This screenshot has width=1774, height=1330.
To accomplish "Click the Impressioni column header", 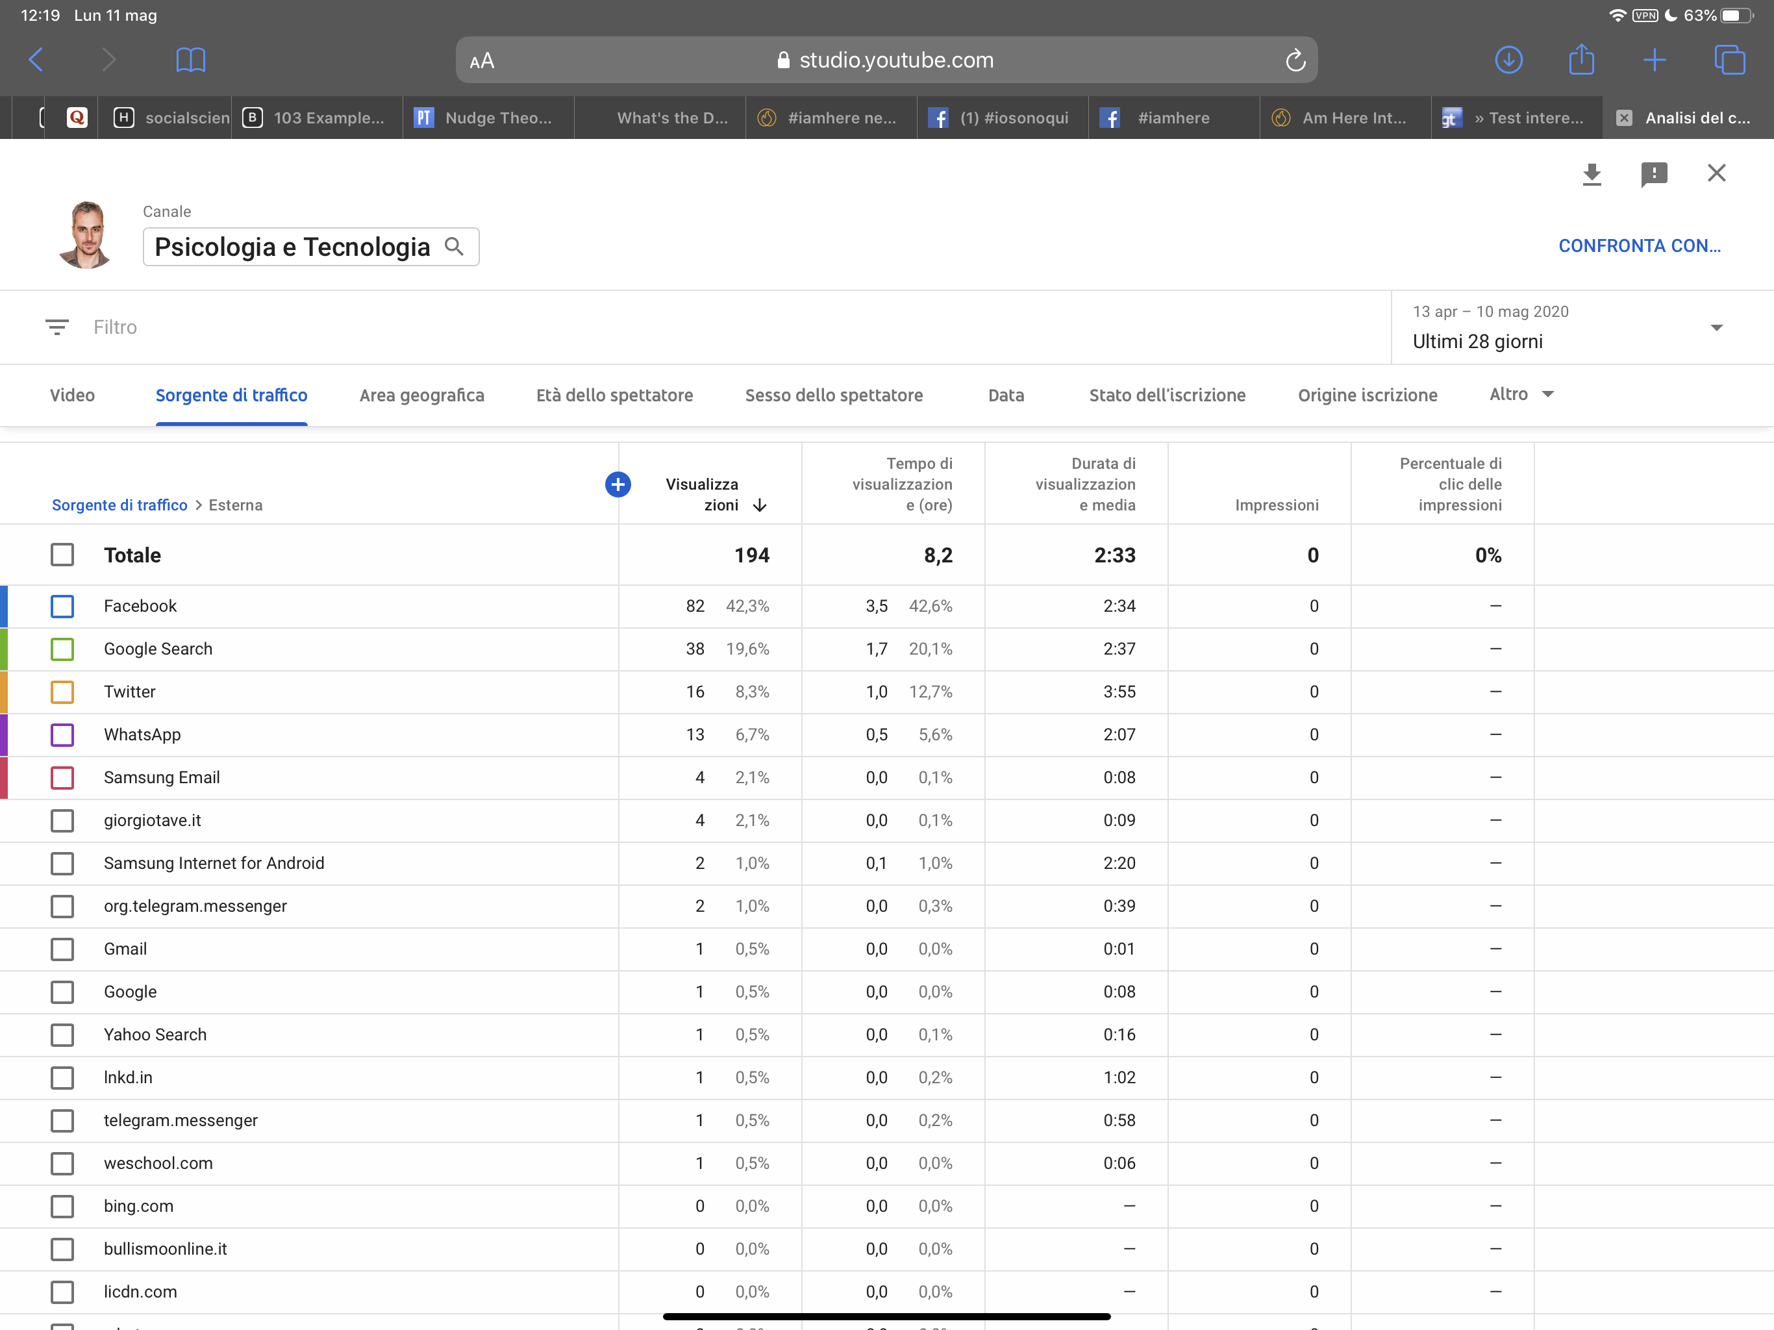I will pos(1276,505).
